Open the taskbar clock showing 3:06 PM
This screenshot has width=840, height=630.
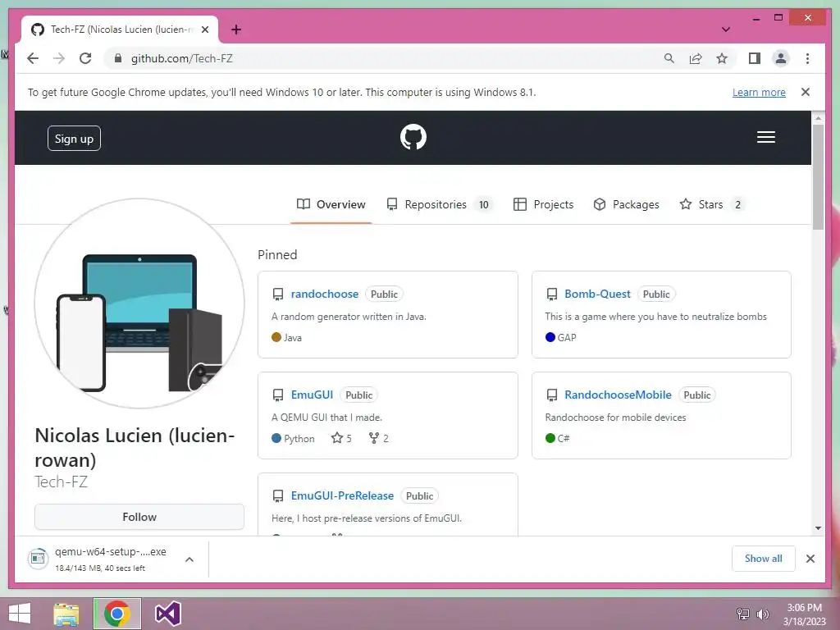[x=805, y=614]
